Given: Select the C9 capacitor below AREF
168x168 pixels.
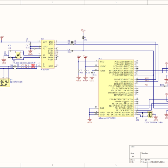Looking at the screenshot, I should coord(92,73).
